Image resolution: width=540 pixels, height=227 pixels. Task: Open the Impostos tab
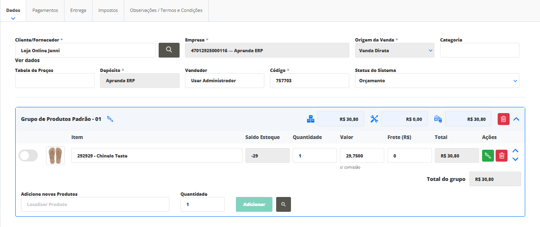click(x=108, y=10)
